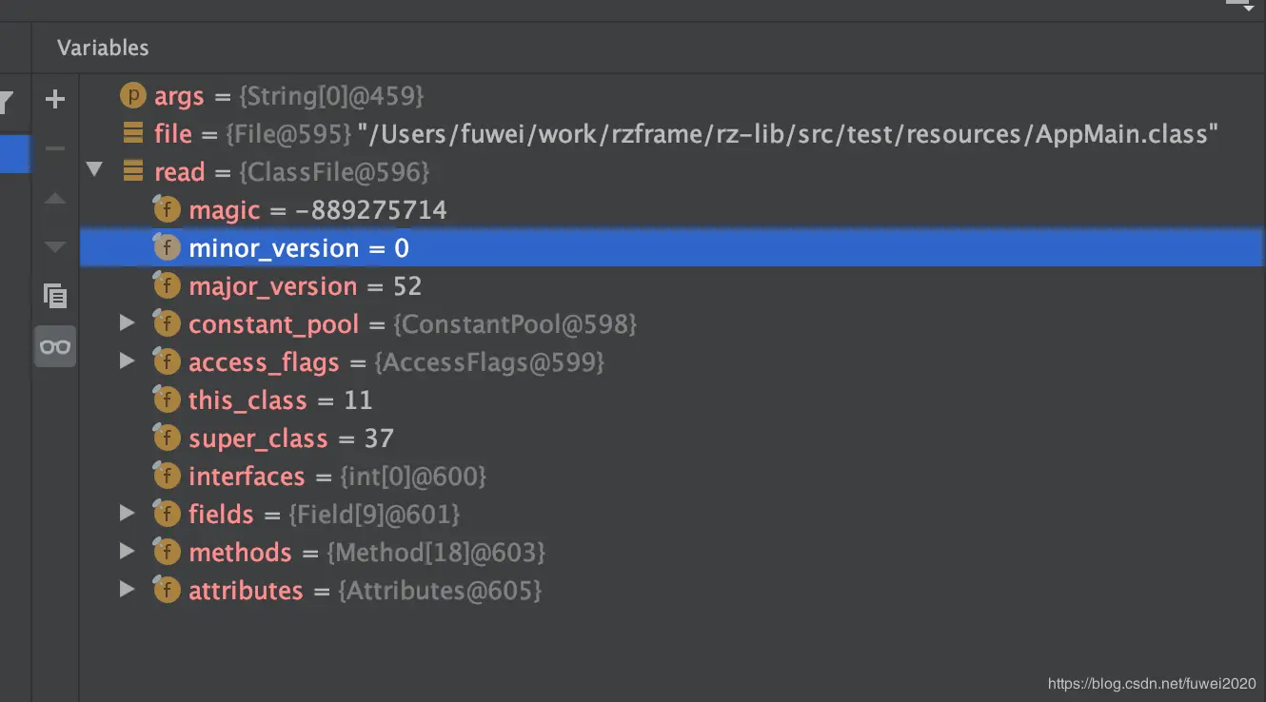
Task: Click the file variable path value
Action: (789, 134)
